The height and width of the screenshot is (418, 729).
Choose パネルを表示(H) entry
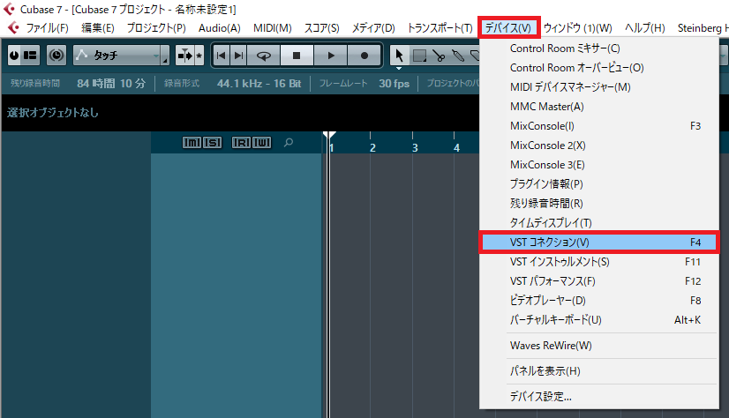point(599,371)
